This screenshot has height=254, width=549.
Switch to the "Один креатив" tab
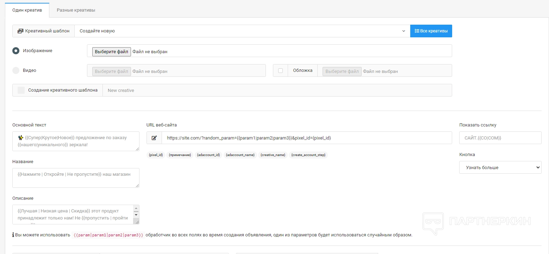(27, 10)
